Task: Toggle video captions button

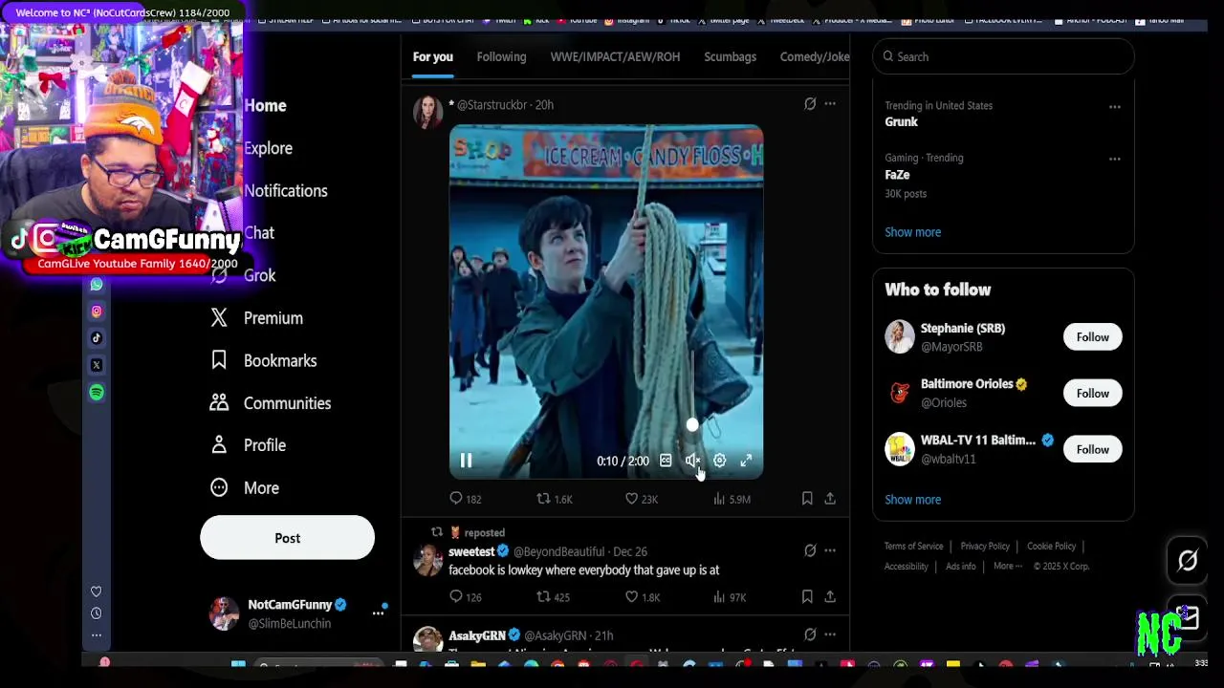Action: point(666,461)
